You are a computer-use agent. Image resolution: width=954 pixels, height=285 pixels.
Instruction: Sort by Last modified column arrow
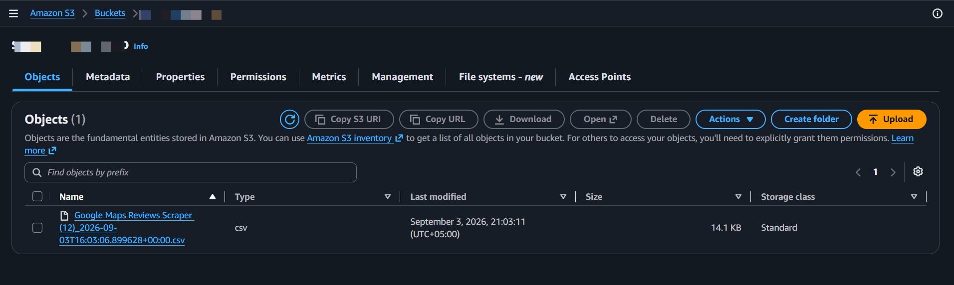click(x=563, y=197)
